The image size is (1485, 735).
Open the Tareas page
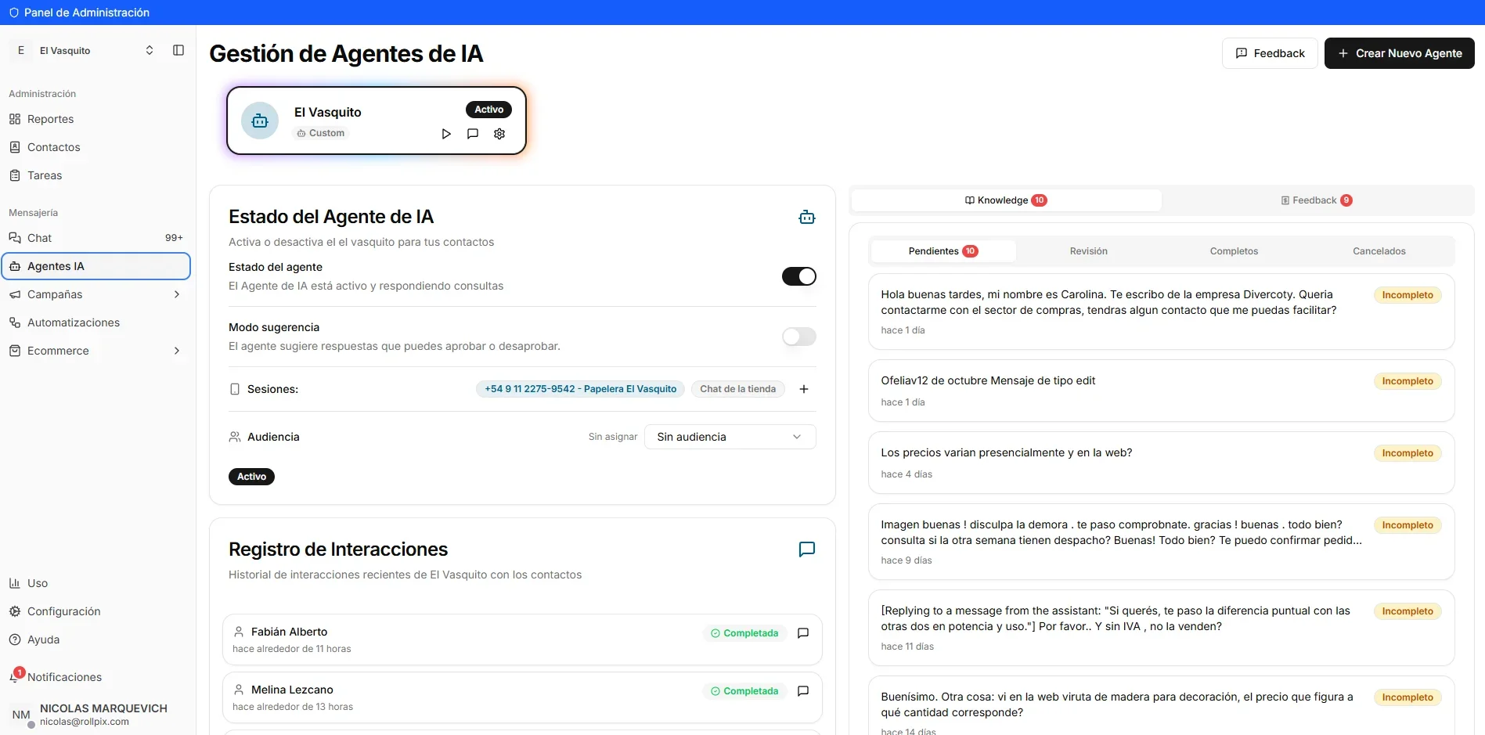tap(96, 175)
